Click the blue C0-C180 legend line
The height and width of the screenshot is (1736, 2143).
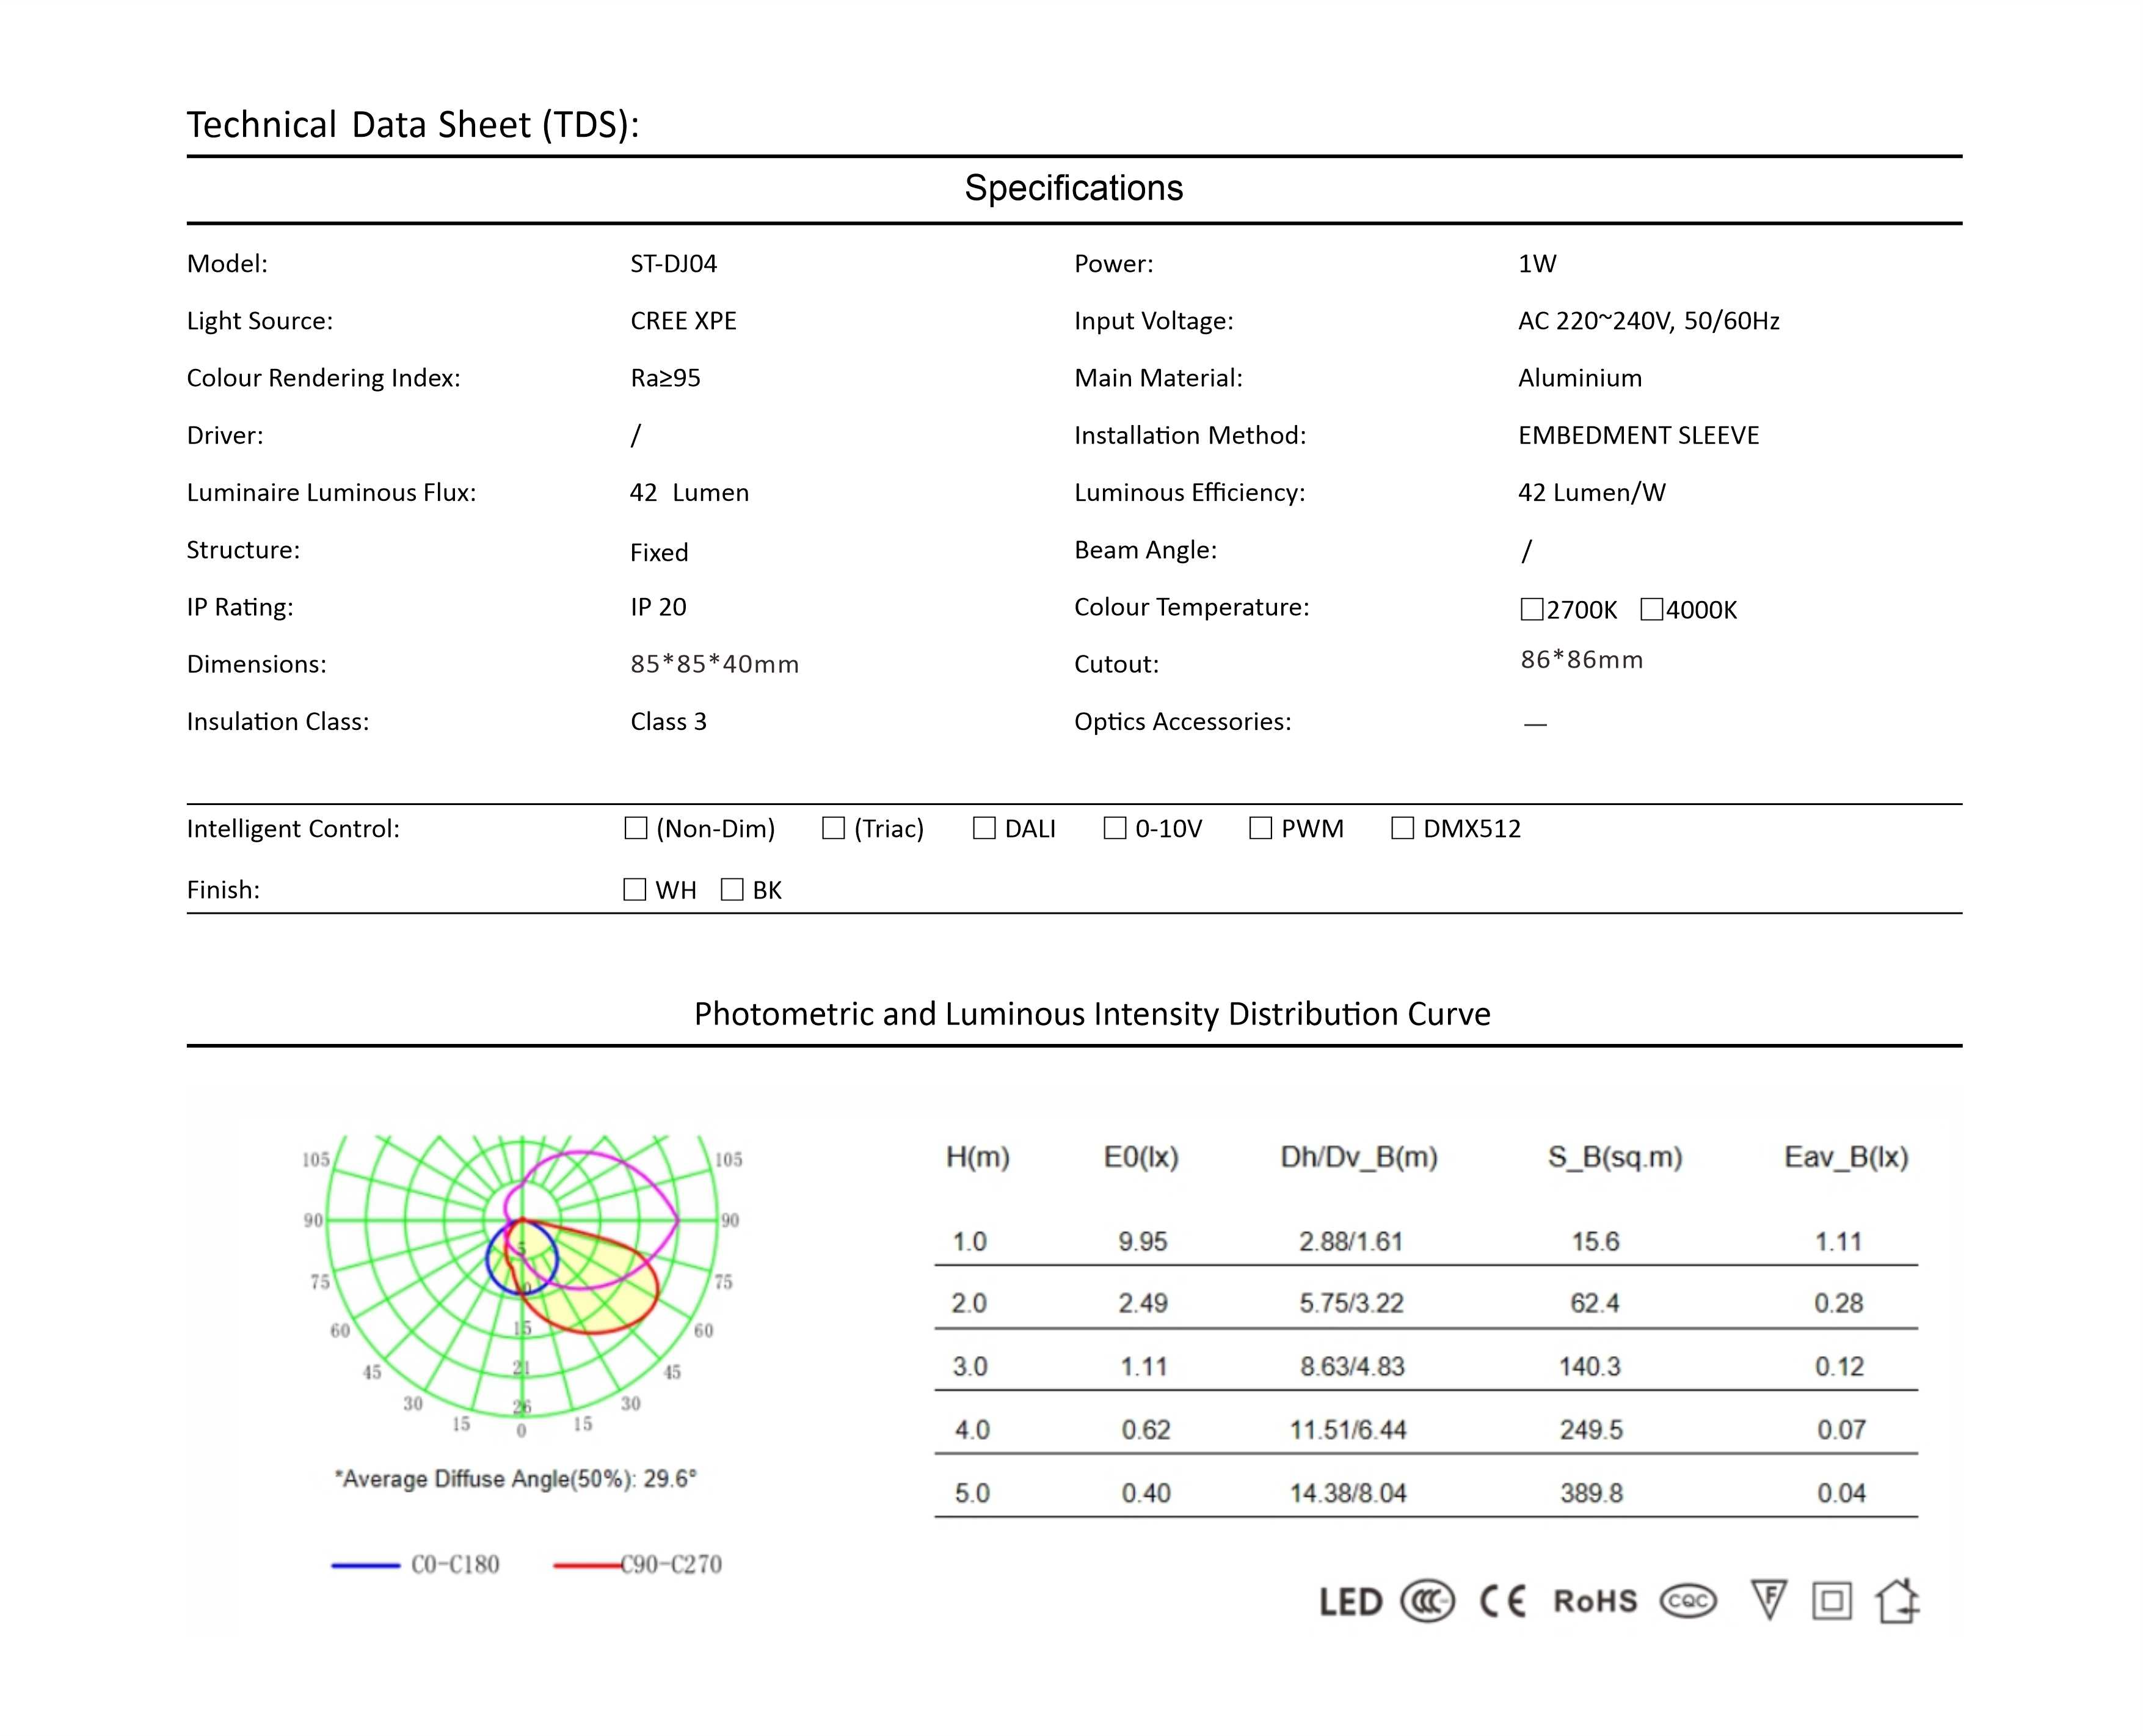coord(366,1565)
